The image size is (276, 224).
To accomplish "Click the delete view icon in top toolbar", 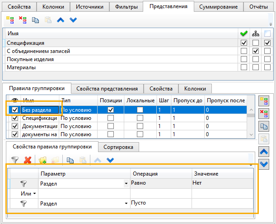I will click(x=23, y=20).
